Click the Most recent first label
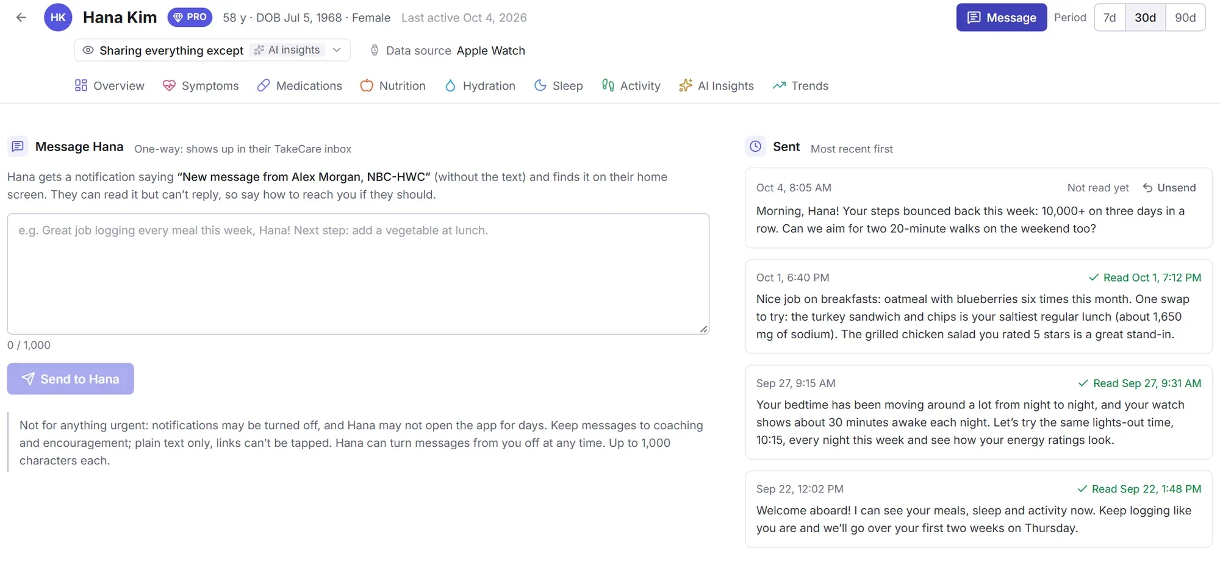 (852, 149)
